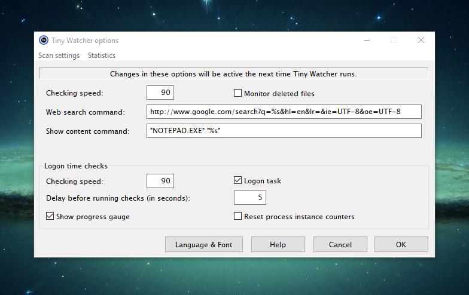
Task: Open the Language & Font settings
Action: [203, 245]
